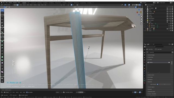Click the viewport zoom gizmo icon
Image resolution: width=174 pixels, height=98 pixels.
(141, 17)
